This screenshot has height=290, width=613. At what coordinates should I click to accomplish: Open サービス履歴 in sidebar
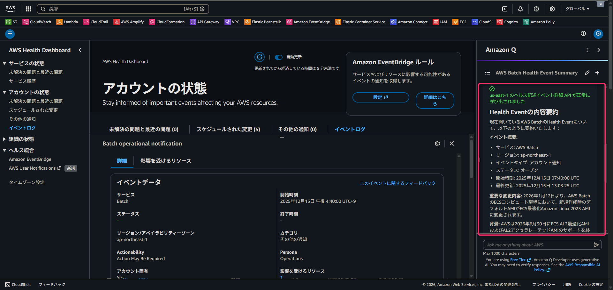point(22,81)
